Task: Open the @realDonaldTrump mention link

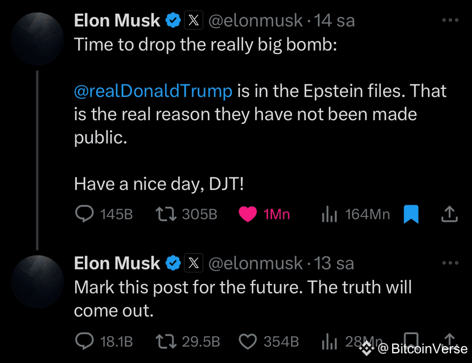Action: click(153, 91)
